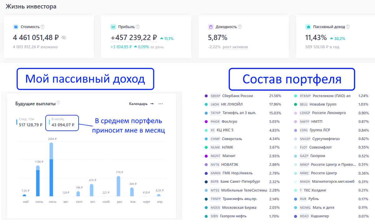Screen dimensions: 375x224
Task: Click the portfolio value 4 461 051,48 ₽
Action: pos(36,38)
